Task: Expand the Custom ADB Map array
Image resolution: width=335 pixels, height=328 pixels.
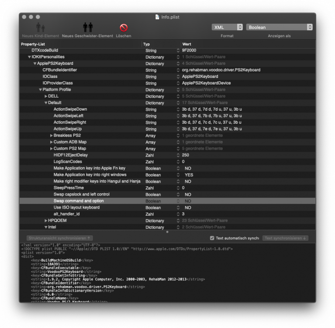Action: pyautogui.click(x=51, y=142)
